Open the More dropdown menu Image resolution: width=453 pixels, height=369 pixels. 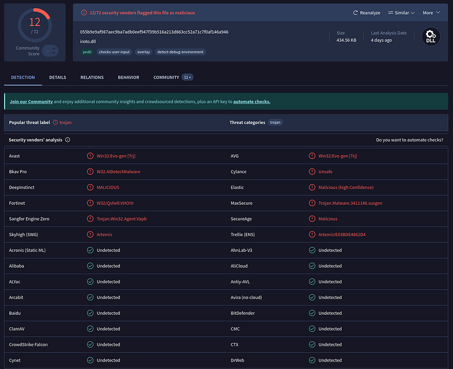click(x=431, y=12)
